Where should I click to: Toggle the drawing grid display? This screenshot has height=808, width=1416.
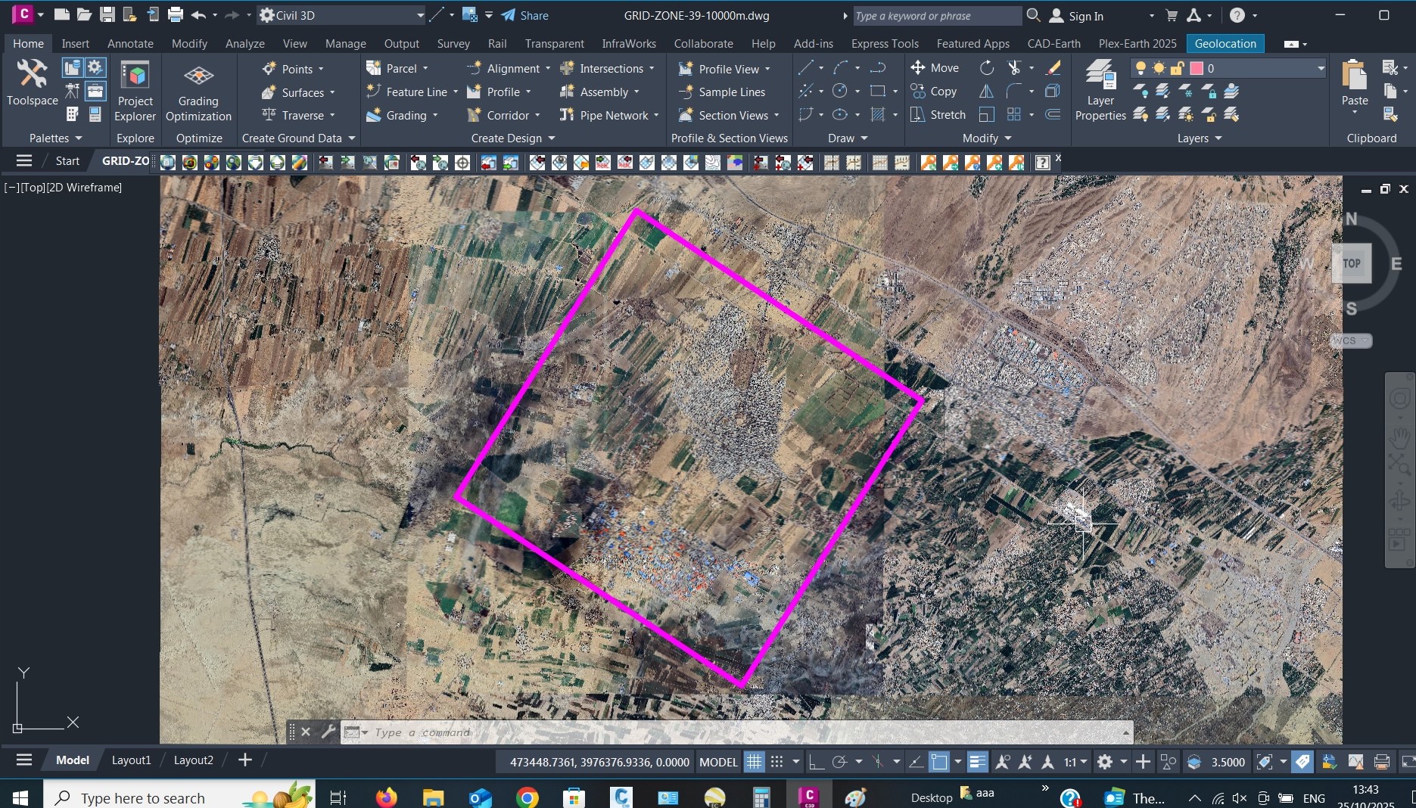pyautogui.click(x=754, y=762)
